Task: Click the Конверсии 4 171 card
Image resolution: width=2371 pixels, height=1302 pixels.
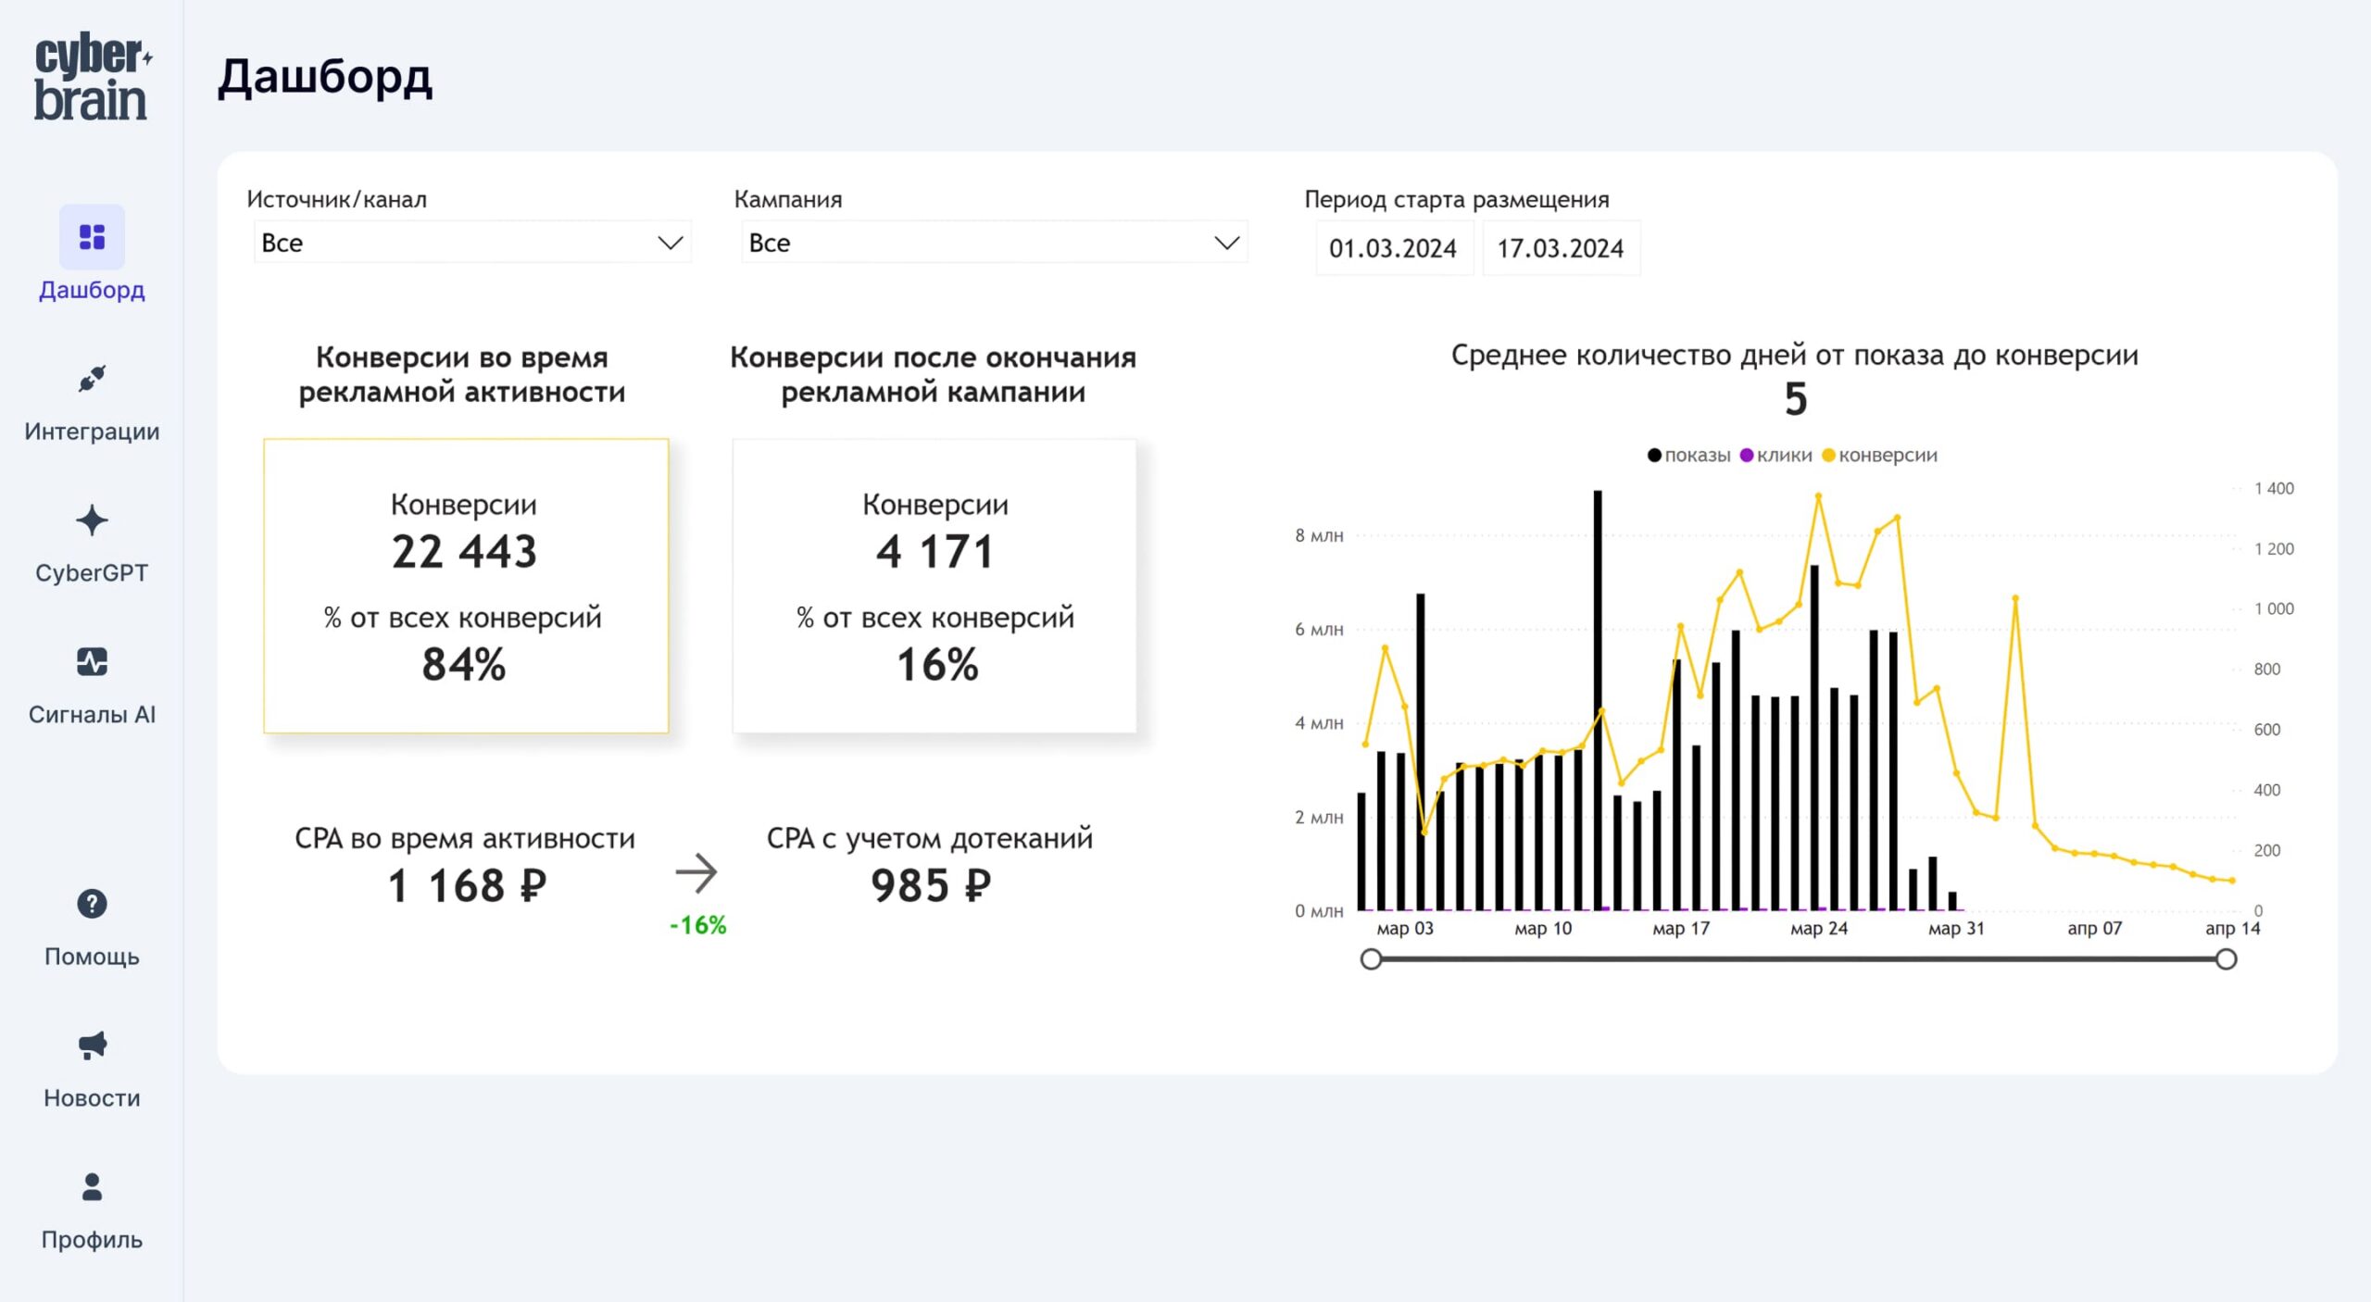Action: 934,586
